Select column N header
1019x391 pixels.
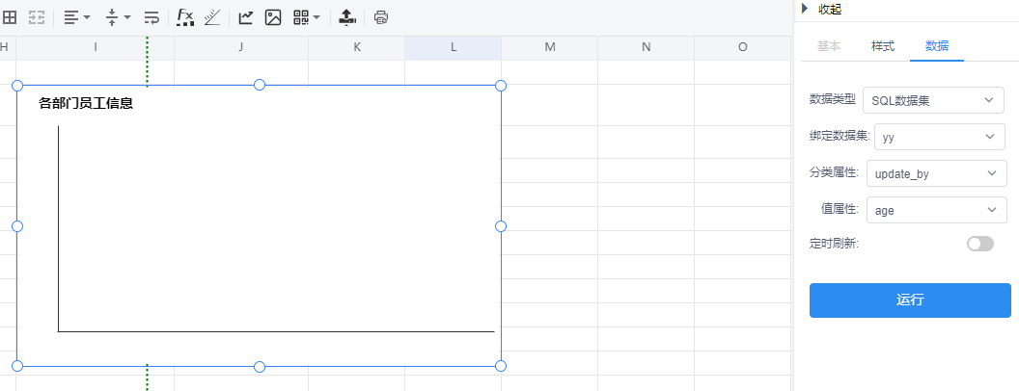click(646, 47)
